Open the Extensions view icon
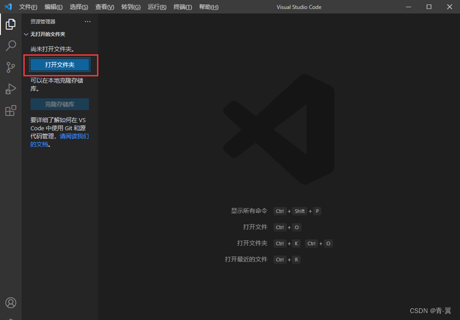460x320 pixels. pyautogui.click(x=11, y=111)
